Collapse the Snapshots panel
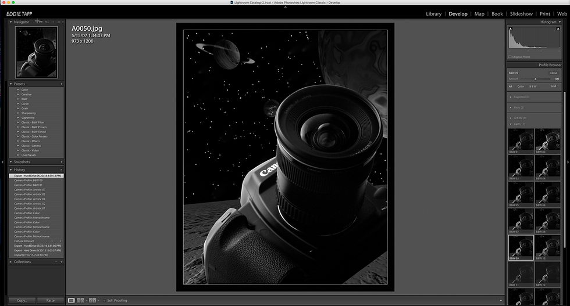Screen dimensions: 570x306 11,162
